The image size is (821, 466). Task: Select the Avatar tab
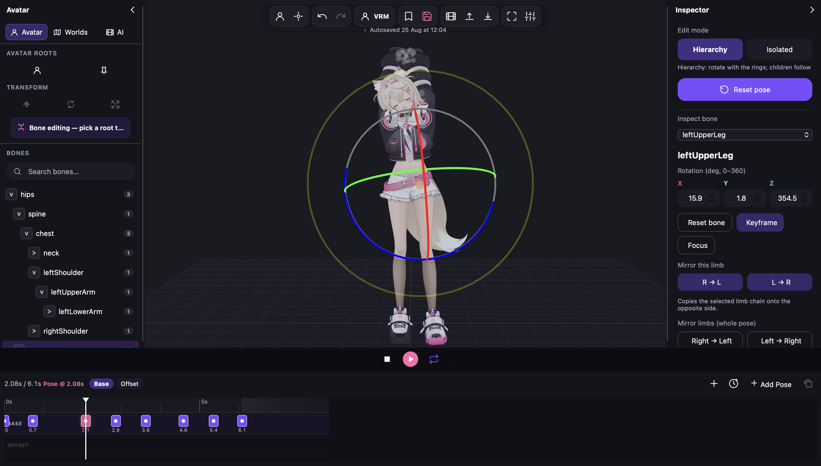tap(26, 32)
